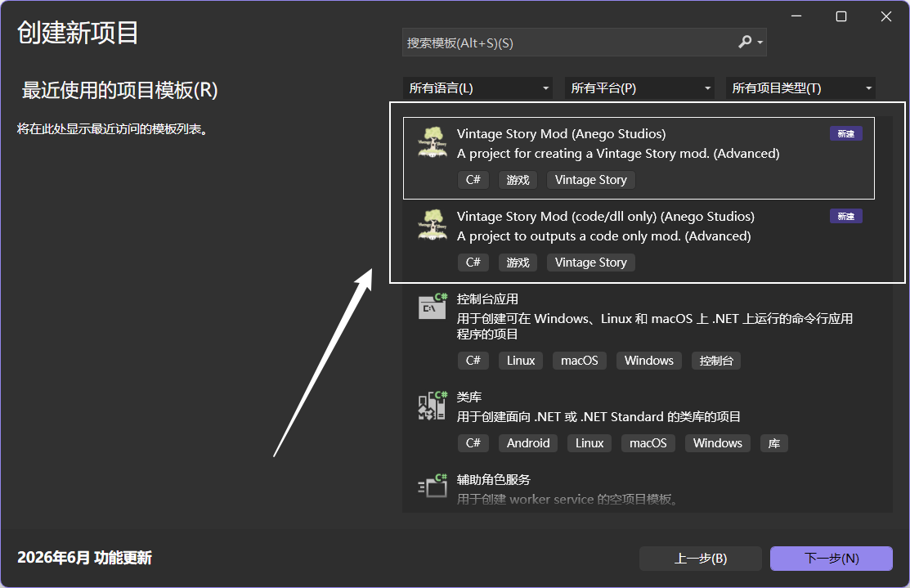Image resolution: width=910 pixels, height=588 pixels.
Task: Click 库 tag under 类库
Action: click(773, 443)
